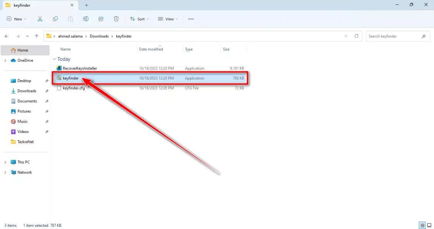Screen dimensions: 434x229
Task: Click the Rename icon in toolbar
Action: (x=86, y=19)
